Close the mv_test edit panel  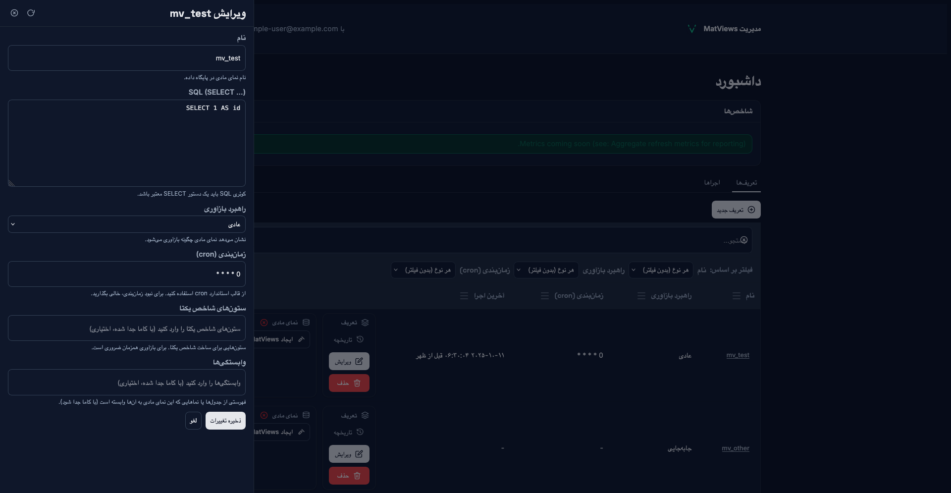pyautogui.click(x=14, y=13)
